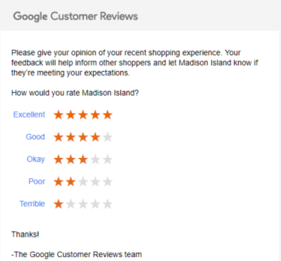Click fourth gray star in Okay row
The width and height of the screenshot is (281, 261).
pos(95,159)
